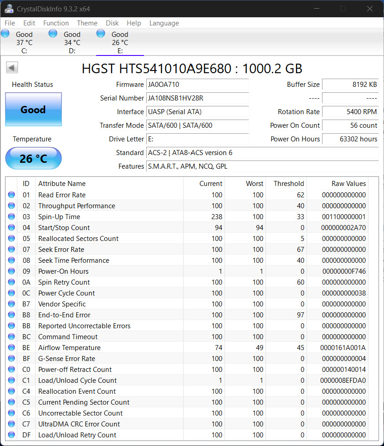Click raw value 0000008EFDA0
384x446 pixels.
tap(343, 380)
